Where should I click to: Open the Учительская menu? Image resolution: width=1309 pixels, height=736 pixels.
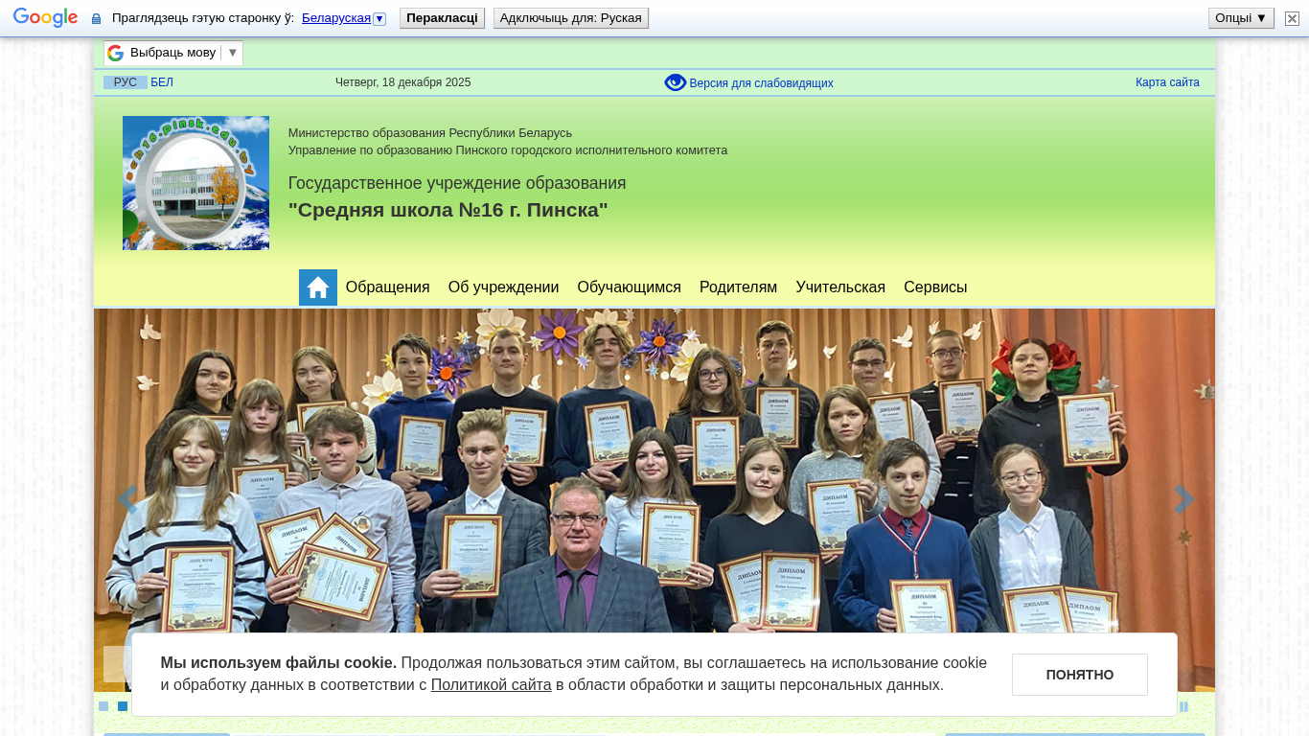[840, 287]
